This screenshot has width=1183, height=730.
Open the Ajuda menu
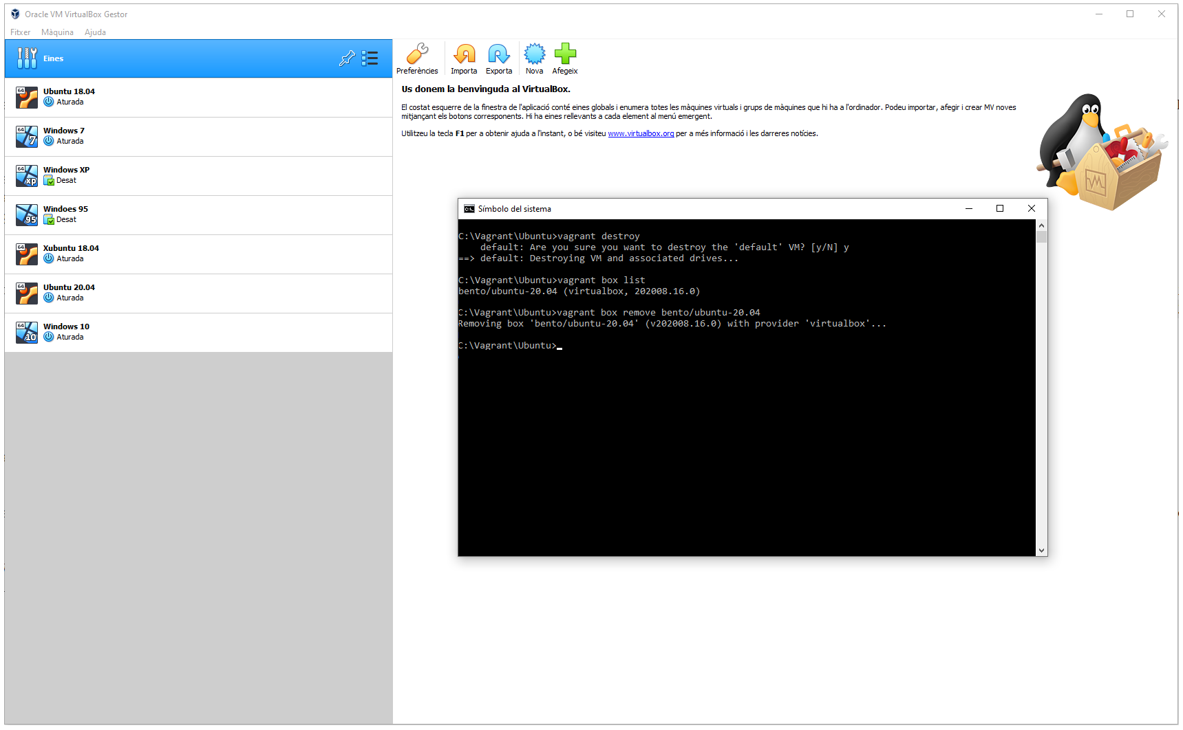[x=95, y=32]
